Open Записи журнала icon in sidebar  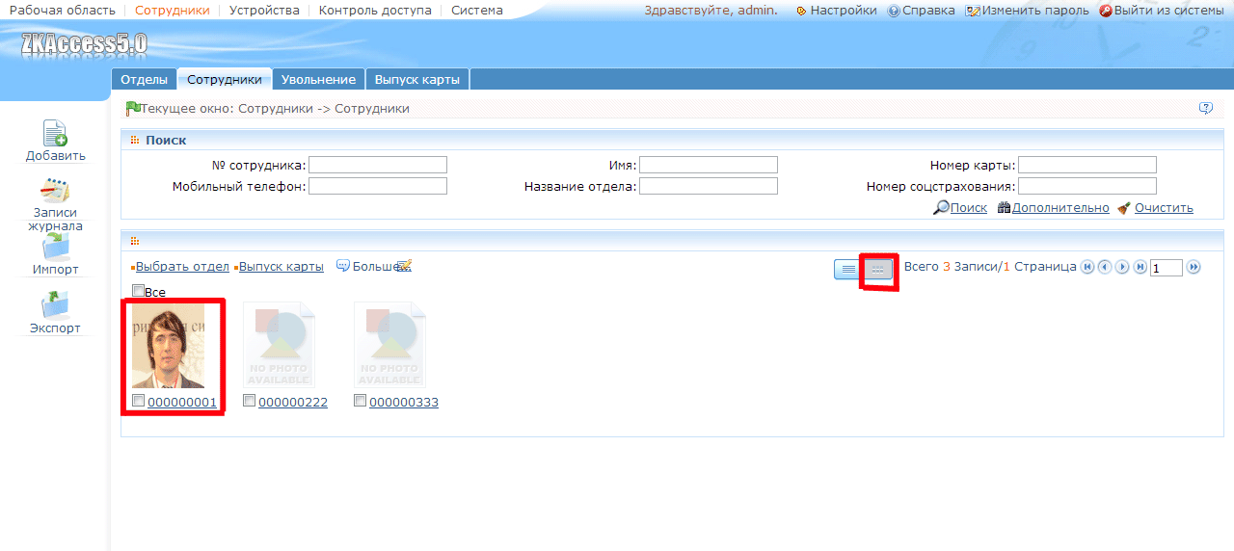coord(55,190)
